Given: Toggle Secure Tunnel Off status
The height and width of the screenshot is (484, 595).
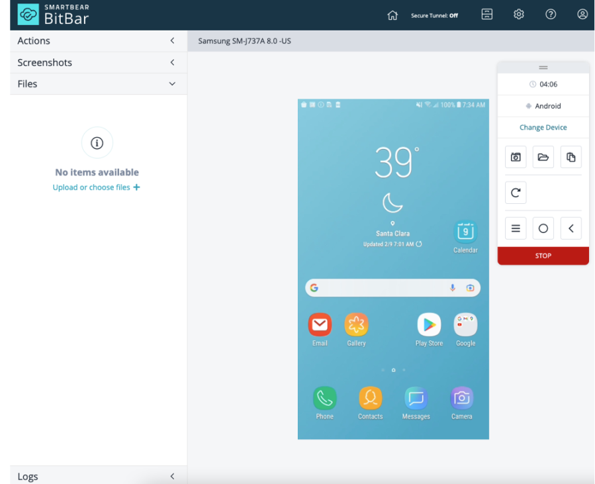Looking at the screenshot, I should 434,16.
